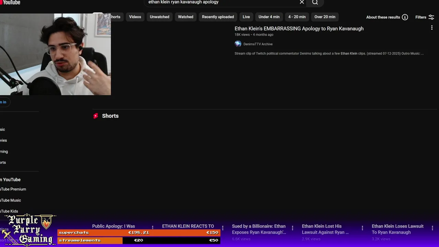Image resolution: width=439 pixels, height=247 pixels.
Task: Select the Shorts filter chip
Action: click(117, 17)
